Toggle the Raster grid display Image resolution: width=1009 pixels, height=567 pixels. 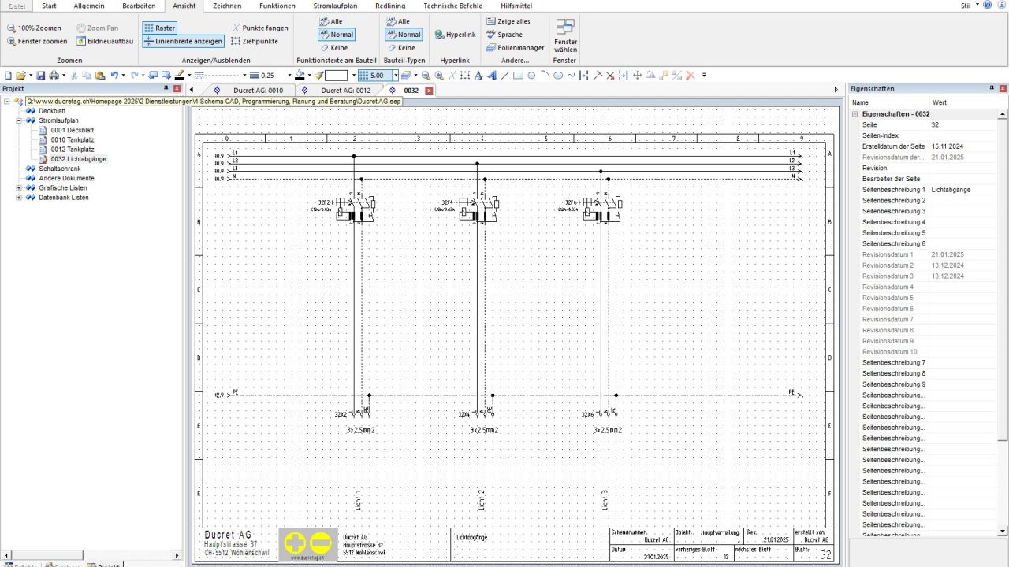(160, 28)
